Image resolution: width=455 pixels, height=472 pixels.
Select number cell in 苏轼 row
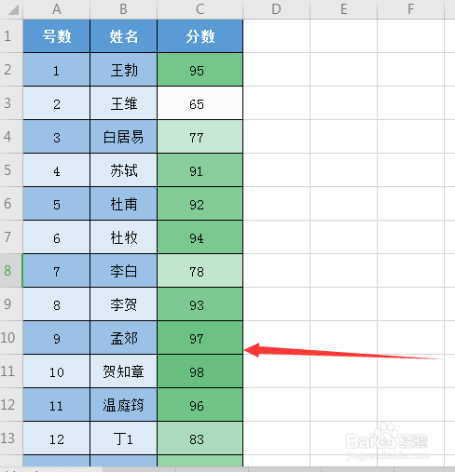[x=57, y=170]
